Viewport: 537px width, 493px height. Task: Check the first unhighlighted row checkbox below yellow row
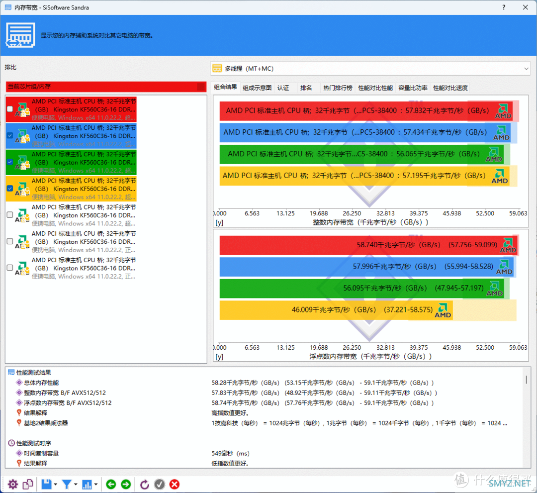coord(10,215)
